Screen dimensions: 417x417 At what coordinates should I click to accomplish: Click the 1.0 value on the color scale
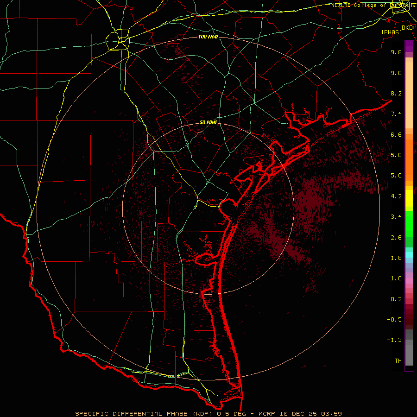(396, 278)
